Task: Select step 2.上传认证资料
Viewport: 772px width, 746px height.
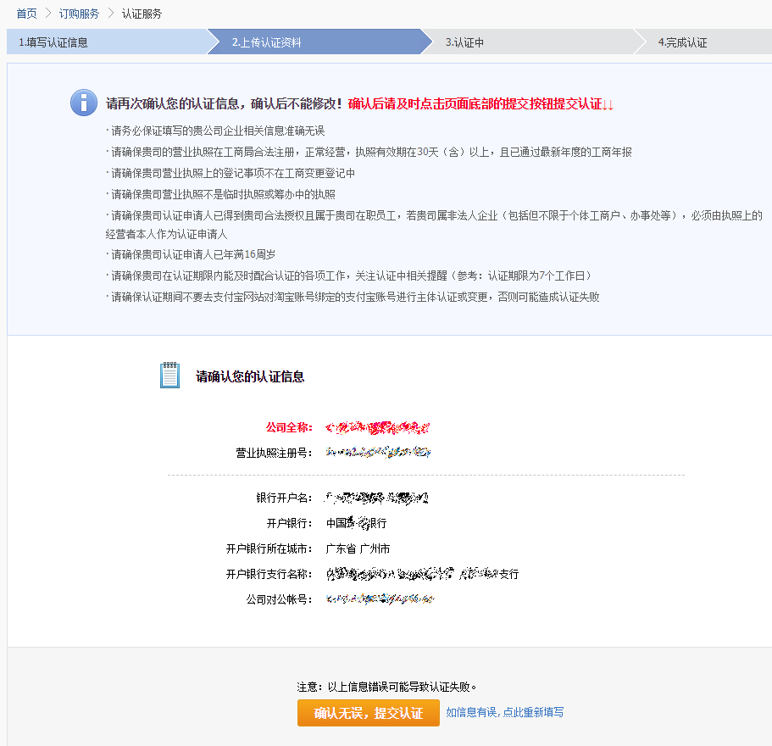Action: coord(266,42)
